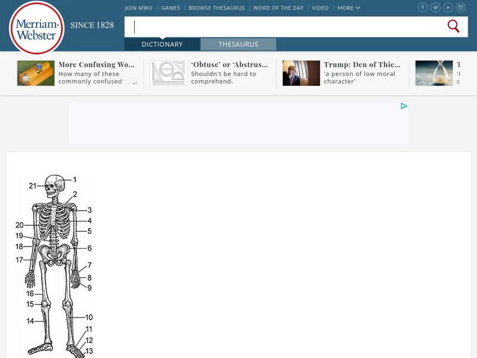The height and width of the screenshot is (358, 477).
Task: Open Merriam-Webster Twitter page icon
Action: (x=436, y=8)
